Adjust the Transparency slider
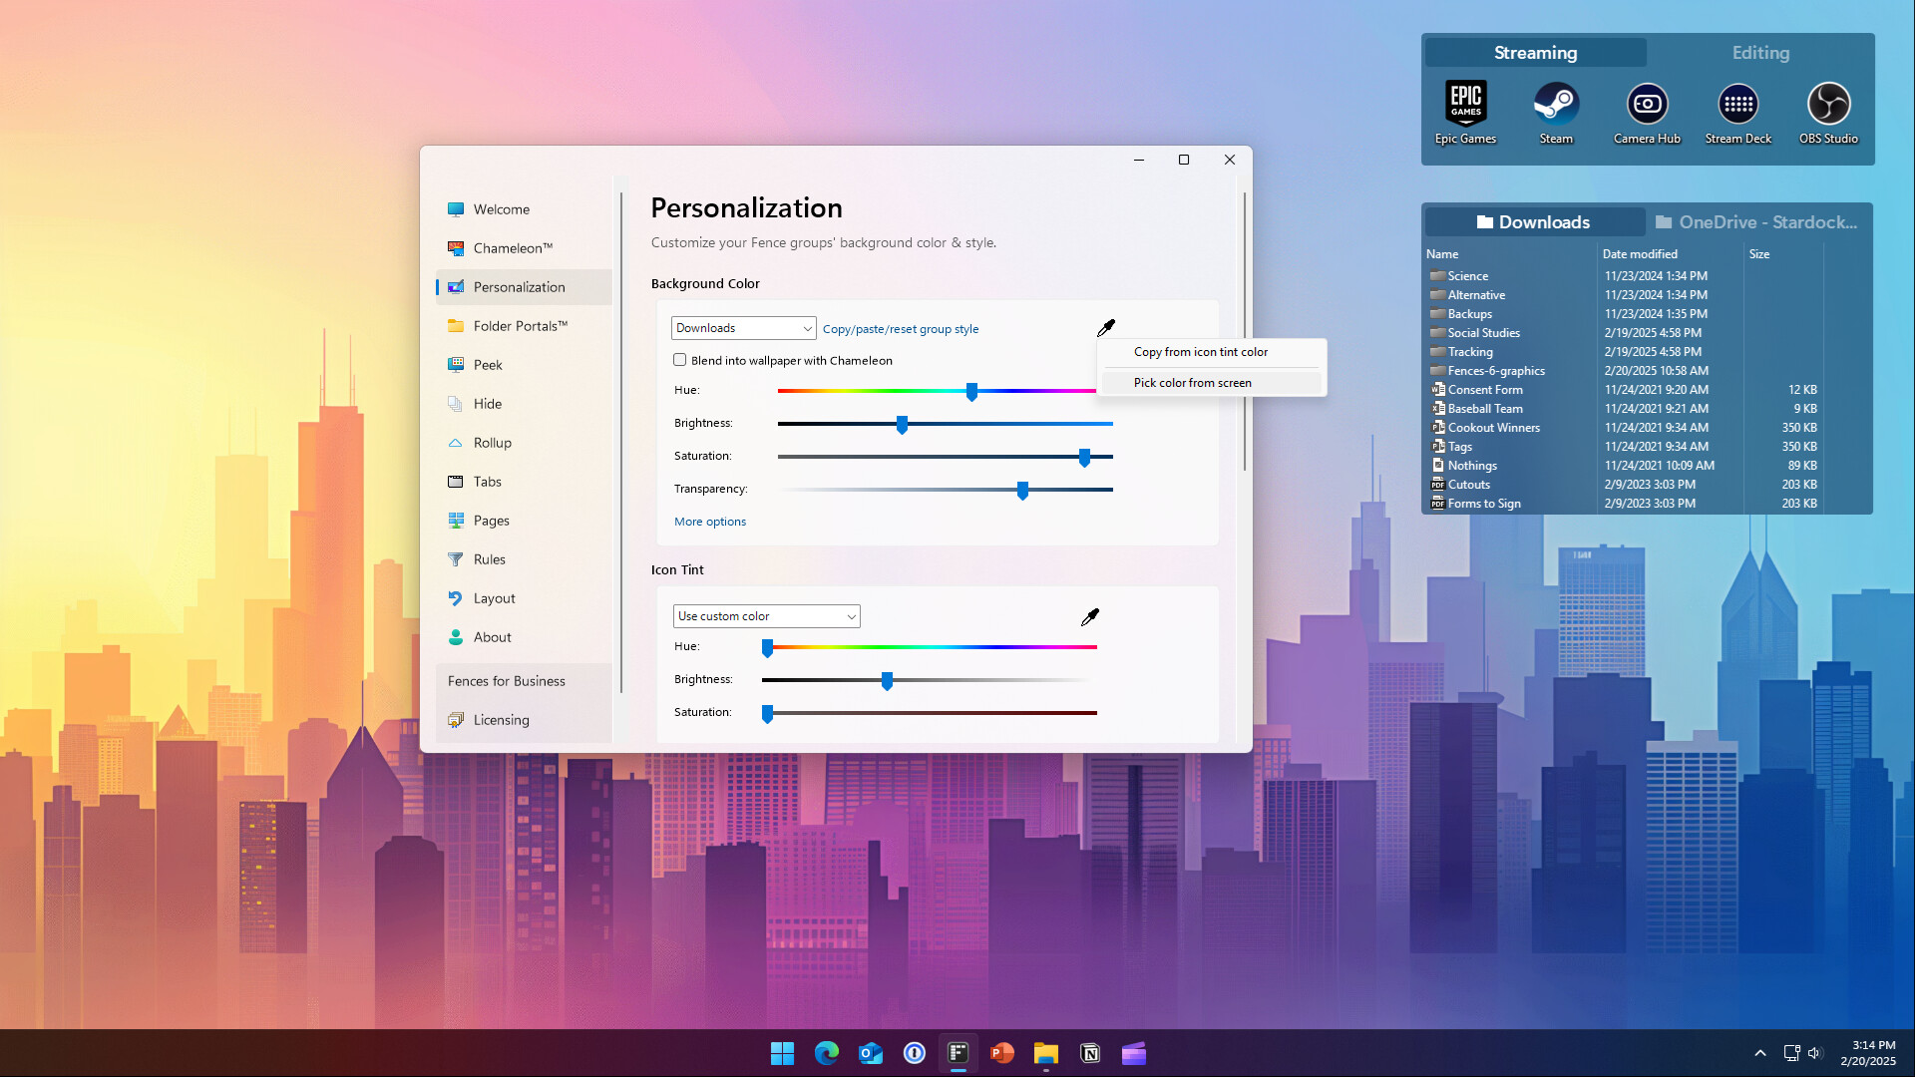Screen dimensions: 1915x1077 click(x=1022, y=491)
